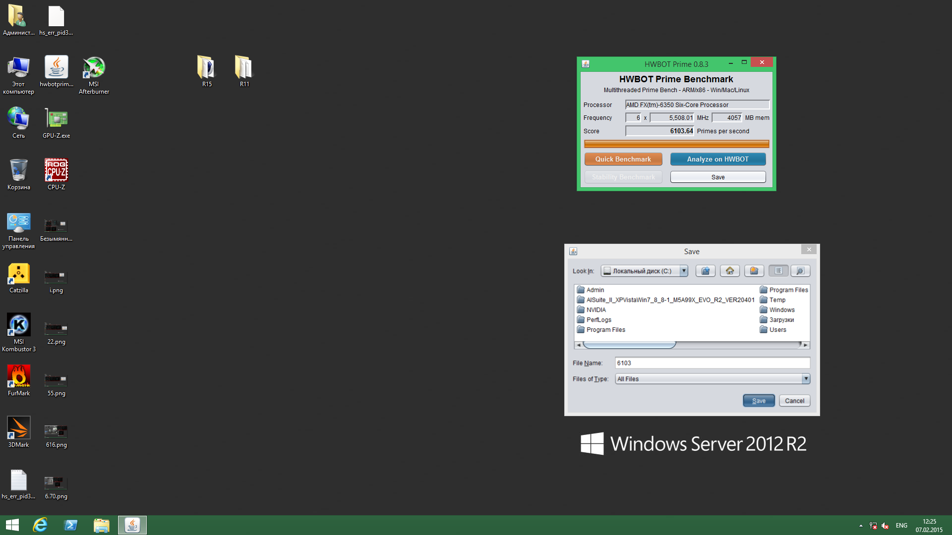Viewport: 952px width, 535px height.
Task: Click ENG language indicator in tray
Action: [901, 526]
